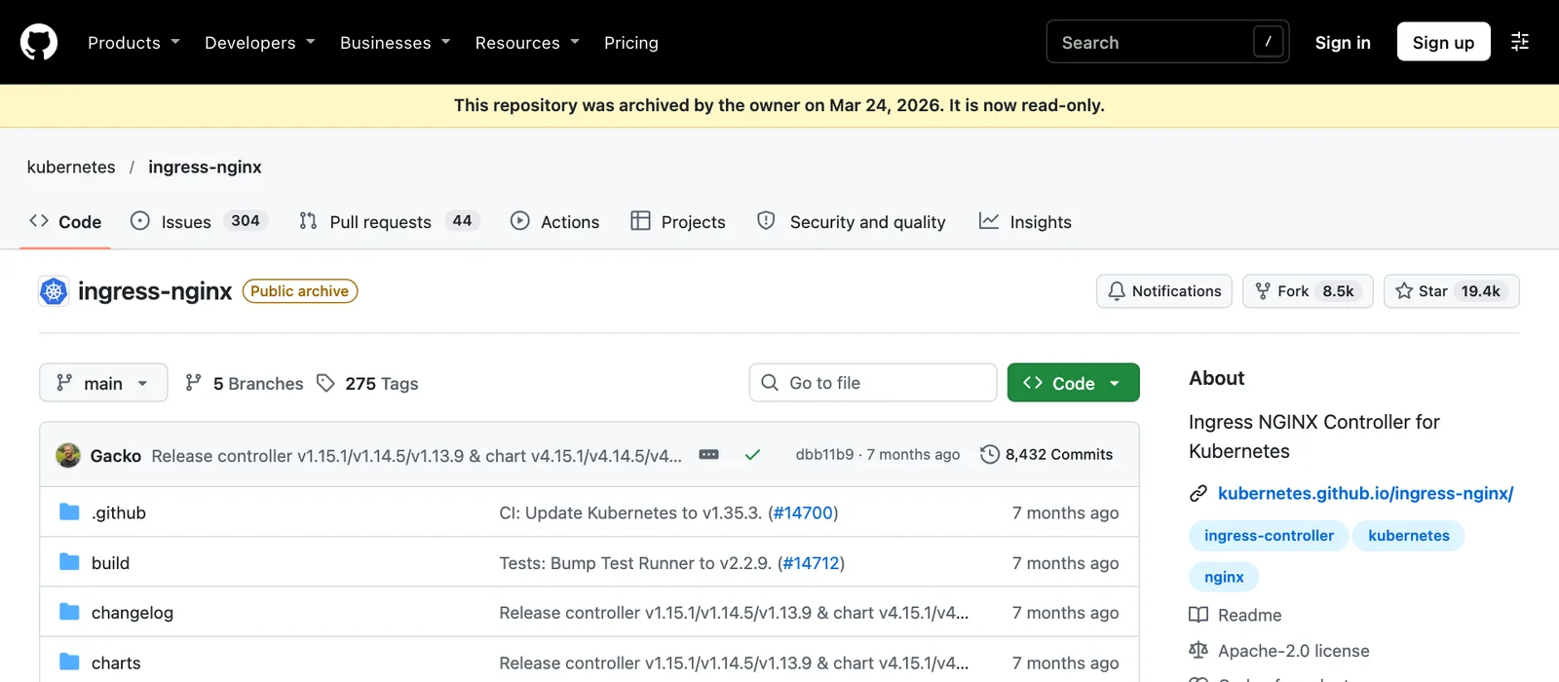
Task: Click the build folder icon
Action: click(69, 562)
